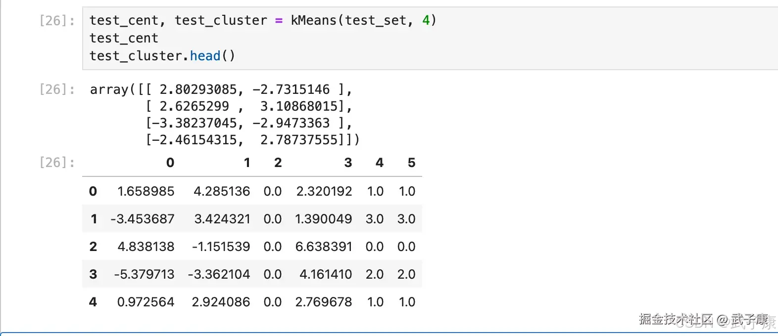Image resolution: width=778 pixels, height=336 pixels.
Task: Click the array output's first row 2.80293085
Action: tap(198, 89)
